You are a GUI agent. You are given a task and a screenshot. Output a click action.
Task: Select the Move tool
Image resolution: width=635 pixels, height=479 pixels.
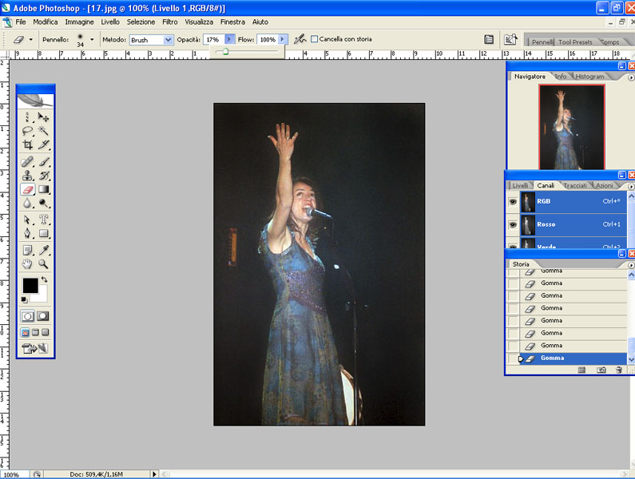point(43,117)
